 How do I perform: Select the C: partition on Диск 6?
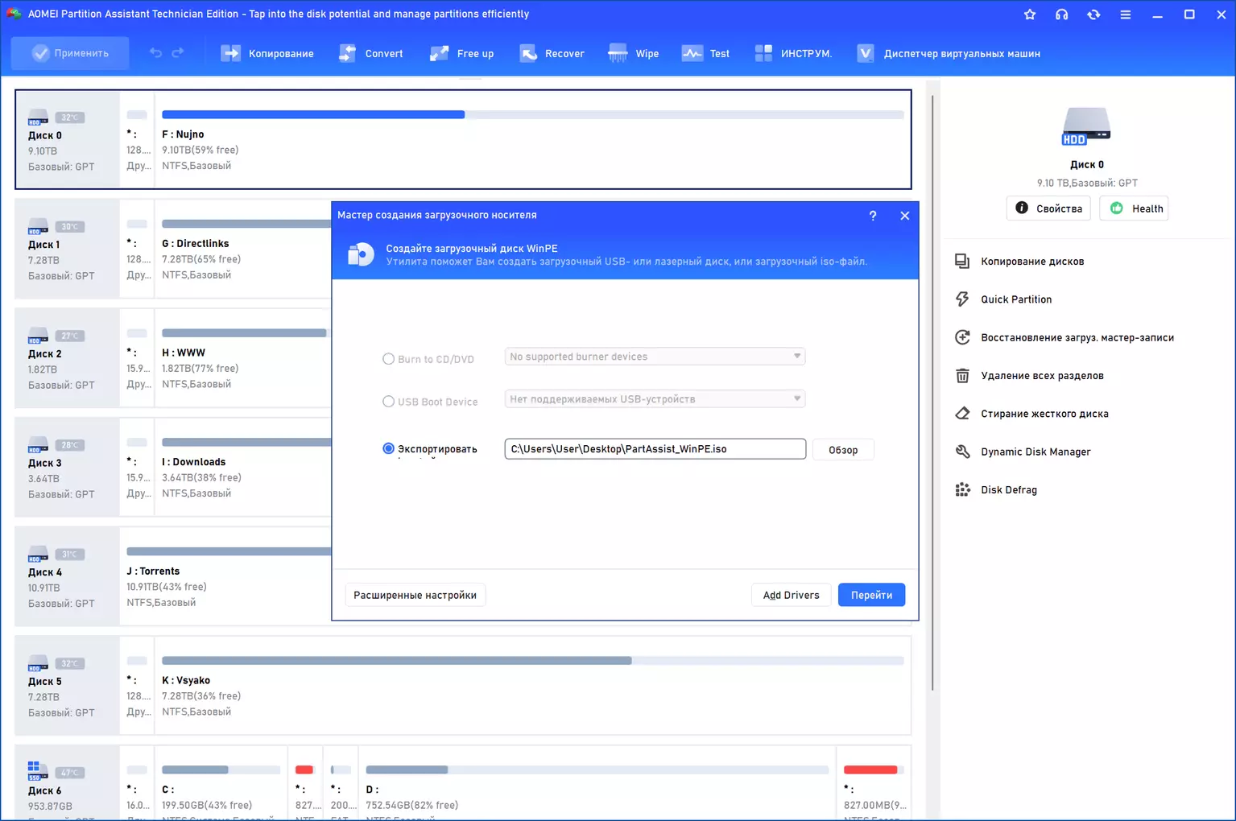click(221, 784)
